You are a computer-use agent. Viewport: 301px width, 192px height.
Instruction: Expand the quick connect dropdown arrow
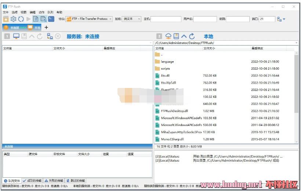point(284,19)
